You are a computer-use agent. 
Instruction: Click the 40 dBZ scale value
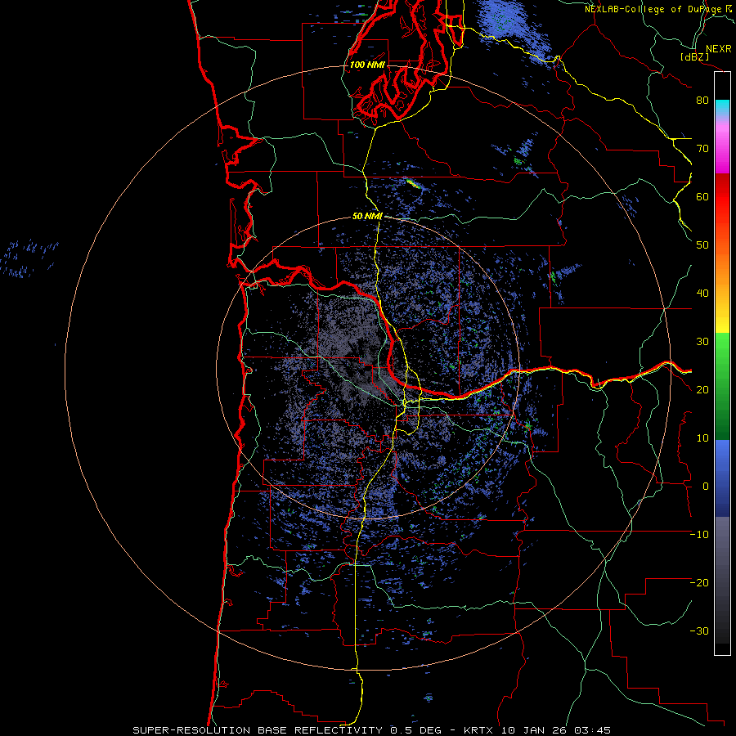pos(702,294)
